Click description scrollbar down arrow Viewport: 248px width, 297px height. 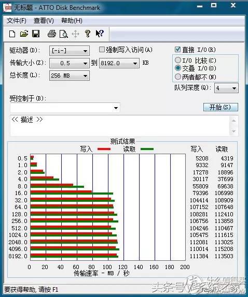pos(234,131)
